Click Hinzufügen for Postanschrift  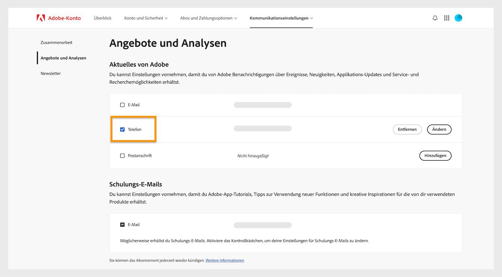436,156
